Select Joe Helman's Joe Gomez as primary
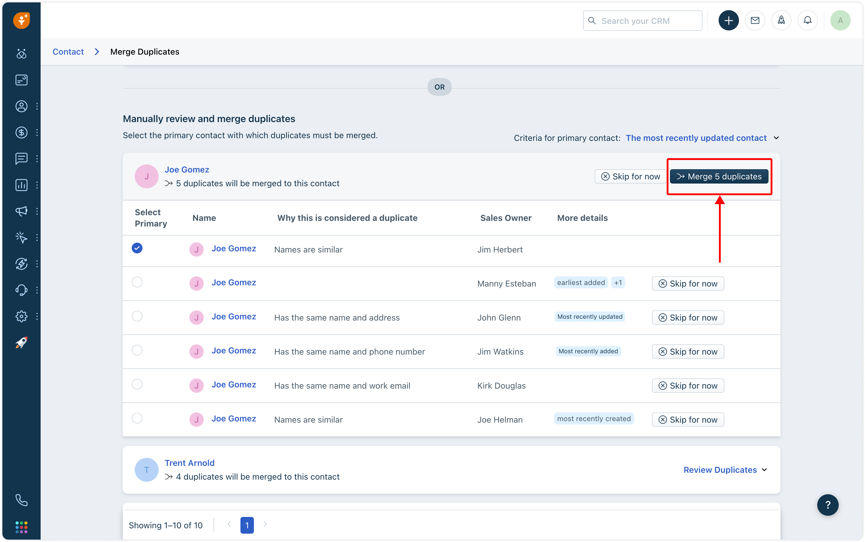The height and width of the screenshot is (542, 865). pos(137,418)
